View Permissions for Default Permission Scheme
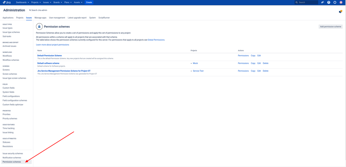This screenshot has height=167, width=346. tap(243, 56)
